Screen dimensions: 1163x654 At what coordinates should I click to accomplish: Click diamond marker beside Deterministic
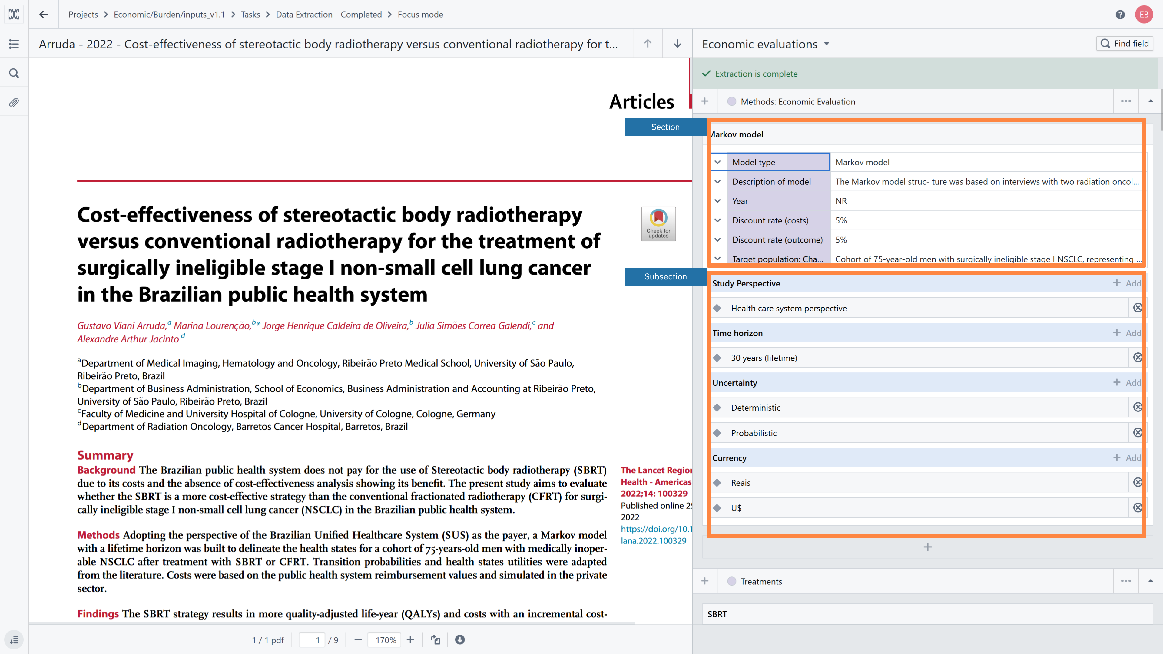pos(717,408)
